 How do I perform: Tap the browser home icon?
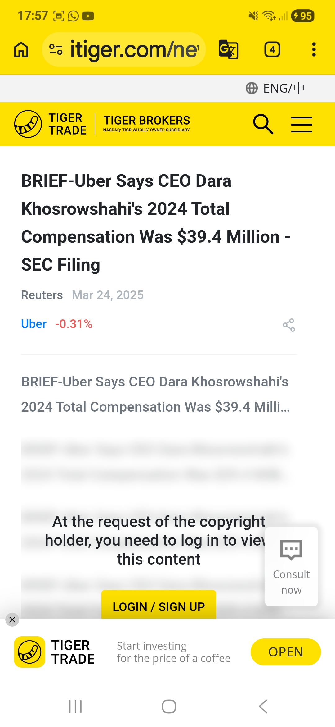pyautogui.click(x=21, y=50)
